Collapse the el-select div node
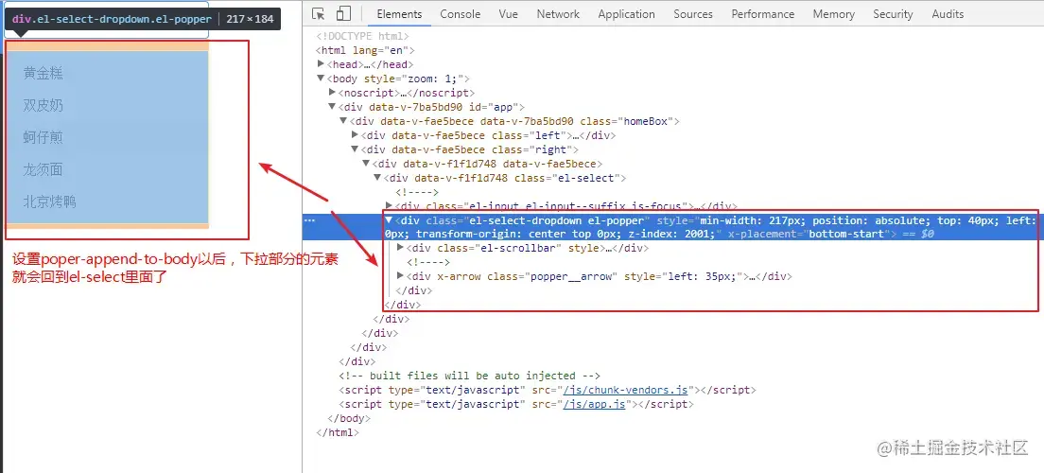Image resolution: width=1044 pixels, height=473 pixels. [x=377, y=178]
